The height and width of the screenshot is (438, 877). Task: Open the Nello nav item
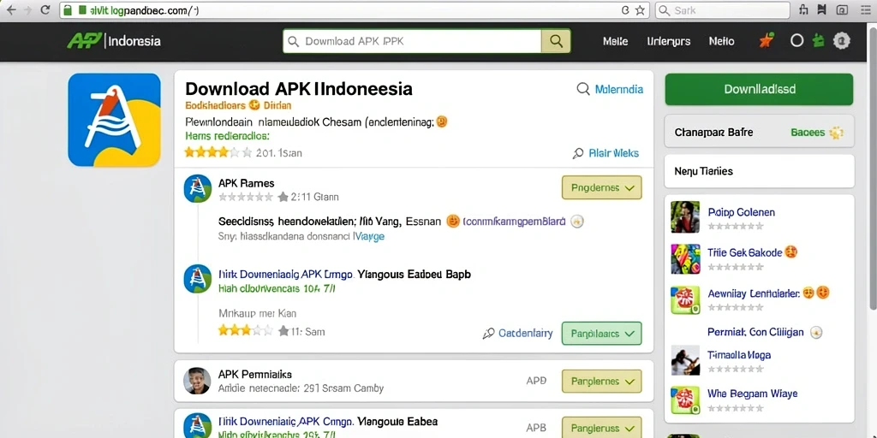[x=721, y=41]
